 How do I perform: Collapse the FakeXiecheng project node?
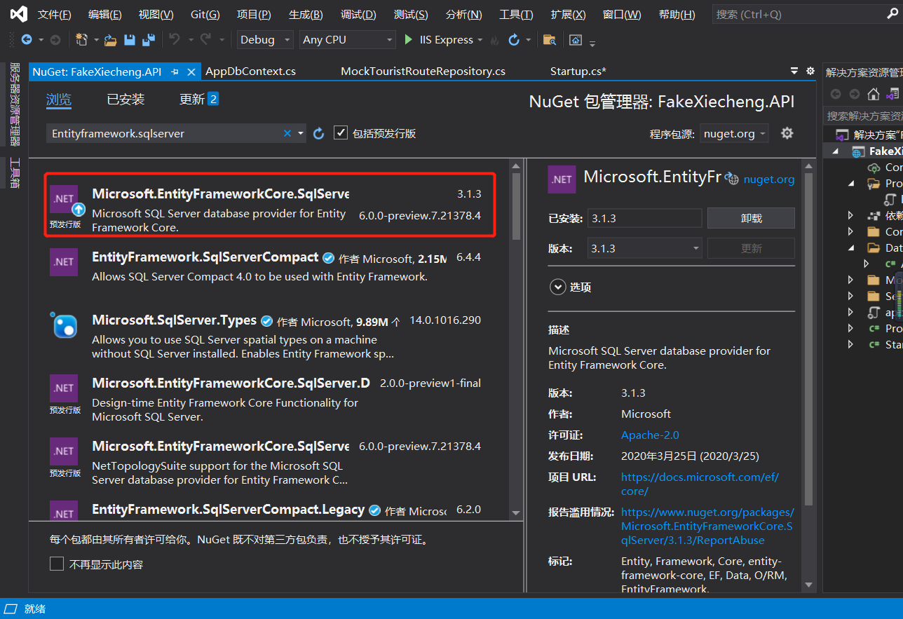coord(836,151)
